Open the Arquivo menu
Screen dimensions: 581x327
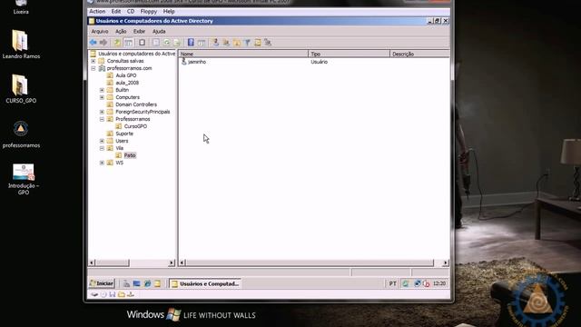pyautogui.click(x=100, y=32)
